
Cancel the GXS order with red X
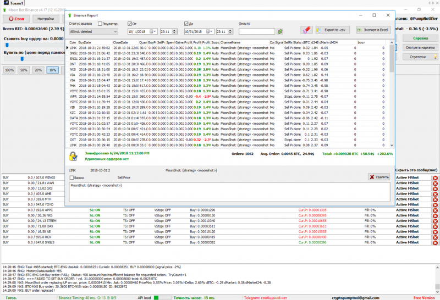click(435, 188)
